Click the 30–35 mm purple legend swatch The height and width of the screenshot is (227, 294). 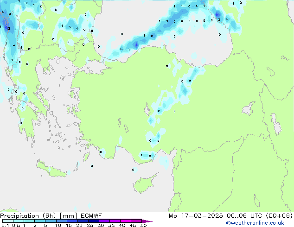[x=104, y=221]
